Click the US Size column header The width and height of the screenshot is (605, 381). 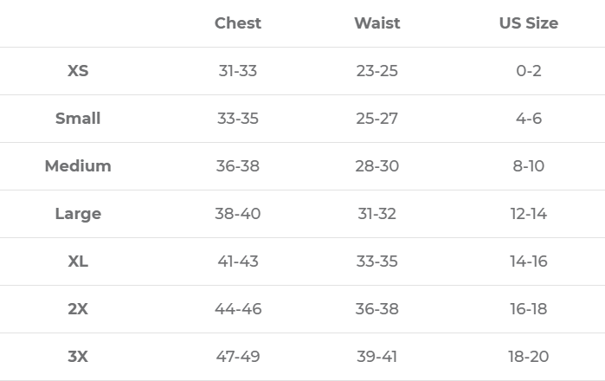click(x=528, y=23)
